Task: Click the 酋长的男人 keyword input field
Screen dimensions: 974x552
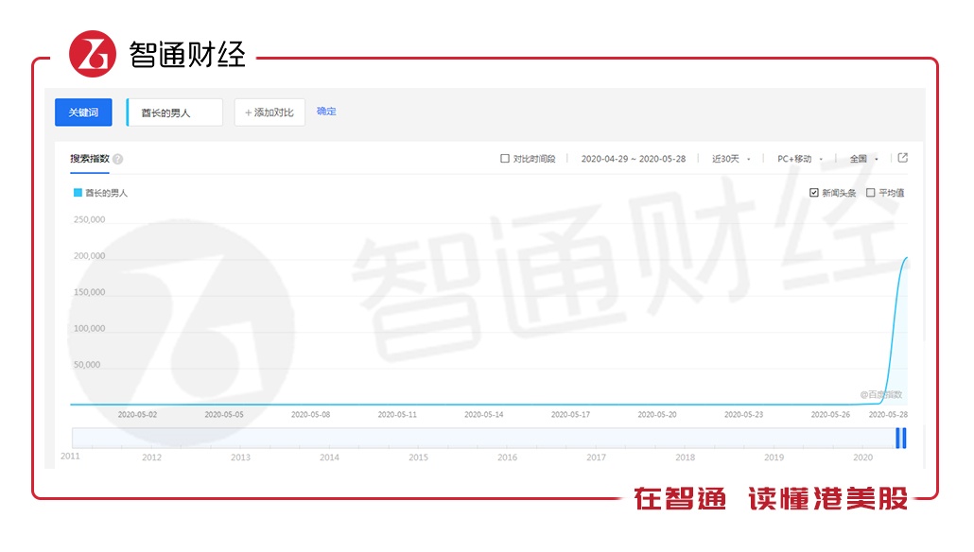Action: point(175,112)
